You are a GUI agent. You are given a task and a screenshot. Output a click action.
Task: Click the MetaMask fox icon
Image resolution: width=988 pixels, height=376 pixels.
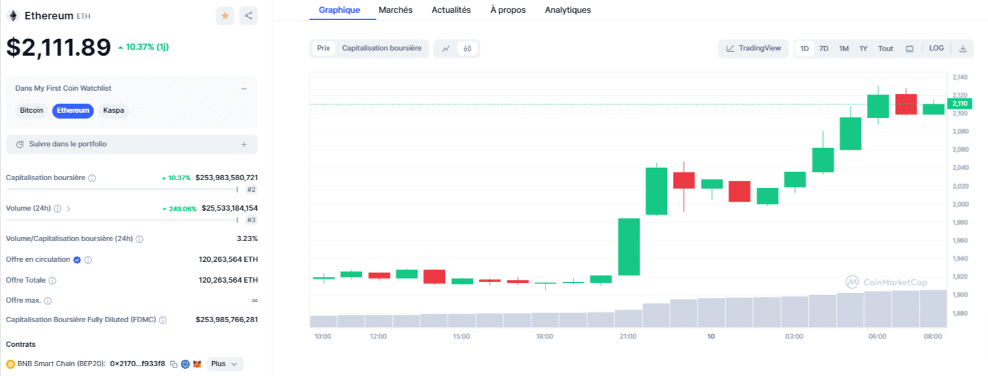click(197, 364)
